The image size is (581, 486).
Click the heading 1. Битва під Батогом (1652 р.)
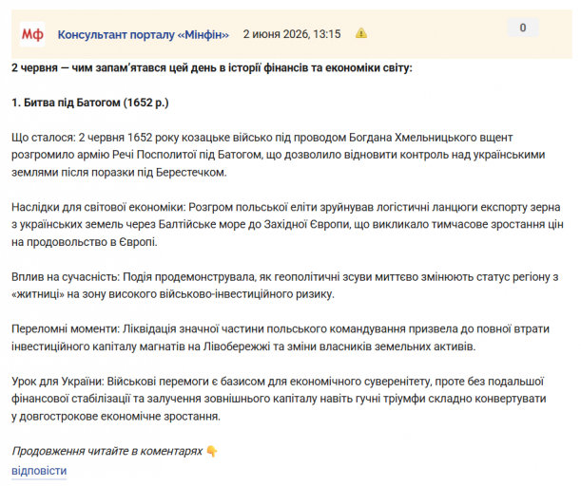[x=90, y=103]
